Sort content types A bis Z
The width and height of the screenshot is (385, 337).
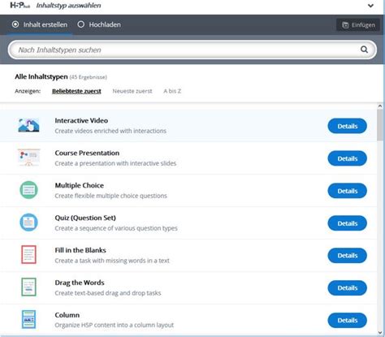pos(172,91)
